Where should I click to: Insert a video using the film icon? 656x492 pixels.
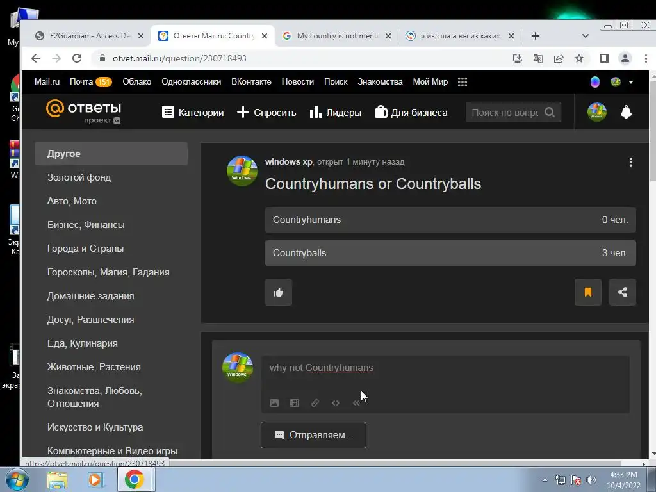click(295, 403)
